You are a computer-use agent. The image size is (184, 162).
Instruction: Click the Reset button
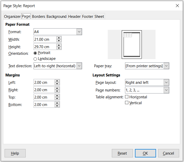point(122,153)
